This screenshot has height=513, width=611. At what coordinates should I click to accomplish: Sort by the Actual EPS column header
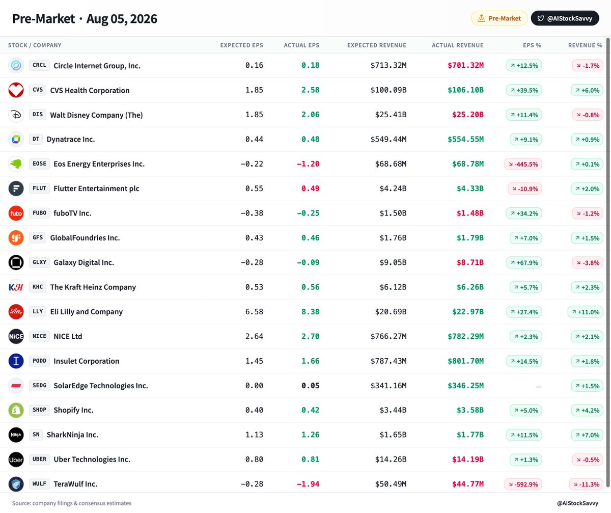[301, 45]
